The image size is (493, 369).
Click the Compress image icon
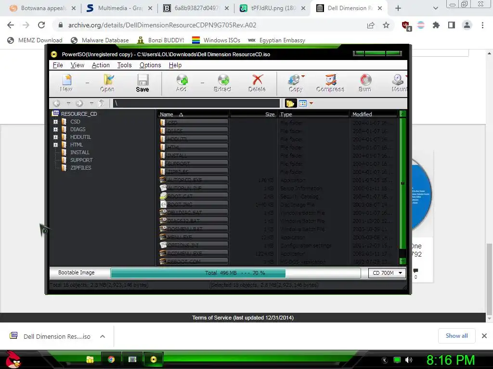(x=330, y=80)
